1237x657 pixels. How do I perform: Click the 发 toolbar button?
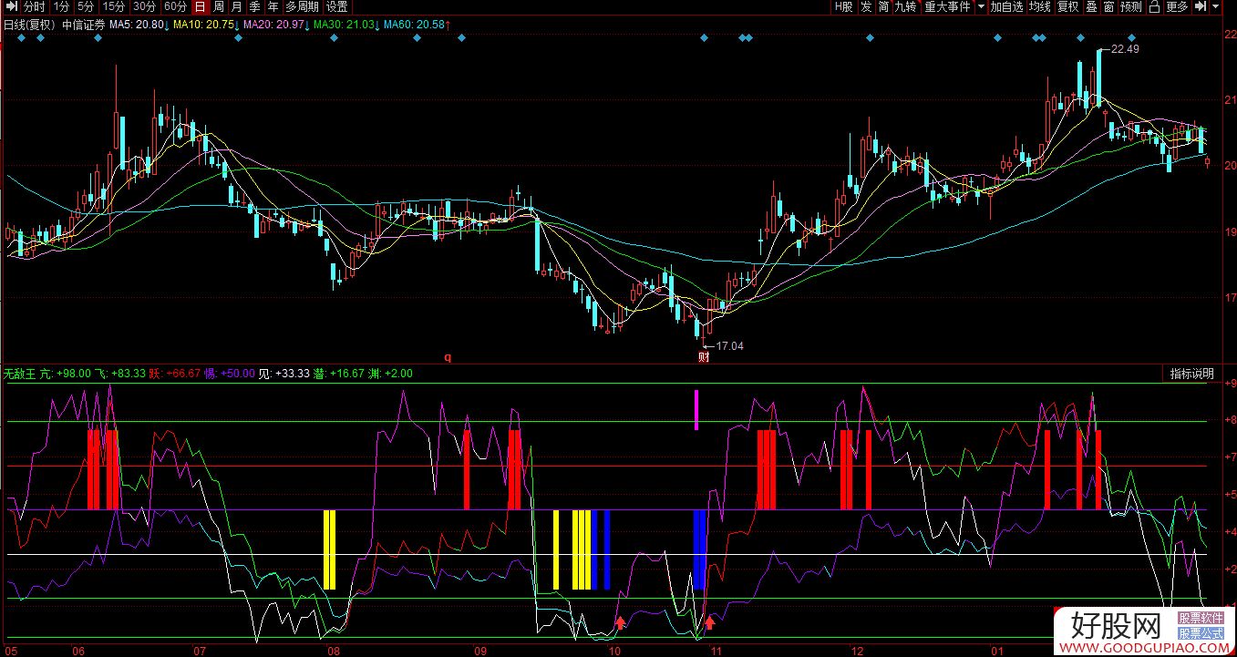[866, 7]
